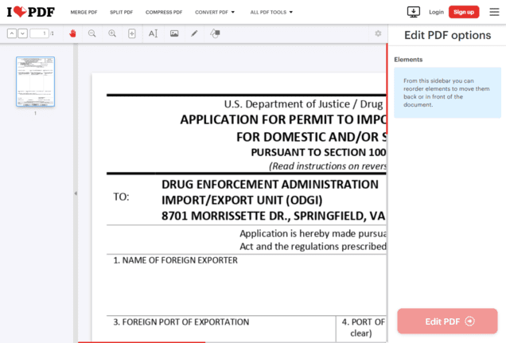Select the hand pan tool
The image size is (506, 343).
click(72, 33)
